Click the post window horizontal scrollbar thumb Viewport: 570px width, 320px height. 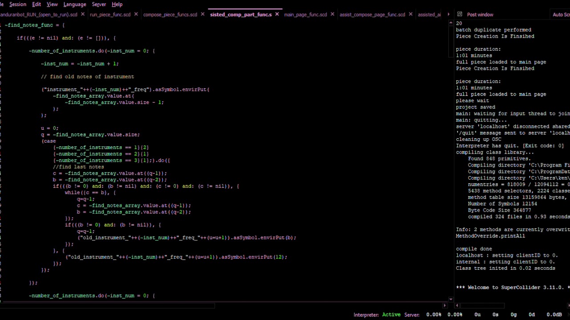click(483, 305)
